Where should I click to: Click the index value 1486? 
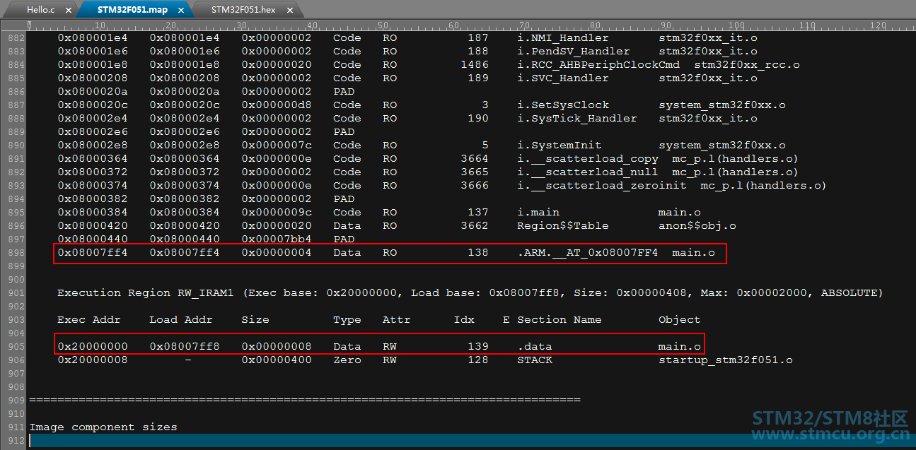coord(475,65)
